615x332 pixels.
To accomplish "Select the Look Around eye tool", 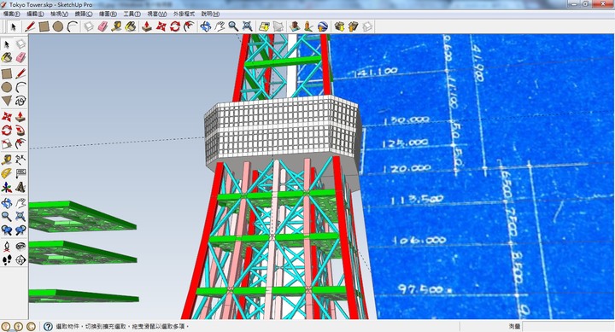I will point(20,247).
